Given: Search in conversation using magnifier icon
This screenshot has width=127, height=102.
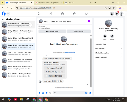Looking at the screenshot, I should [112, 36].
